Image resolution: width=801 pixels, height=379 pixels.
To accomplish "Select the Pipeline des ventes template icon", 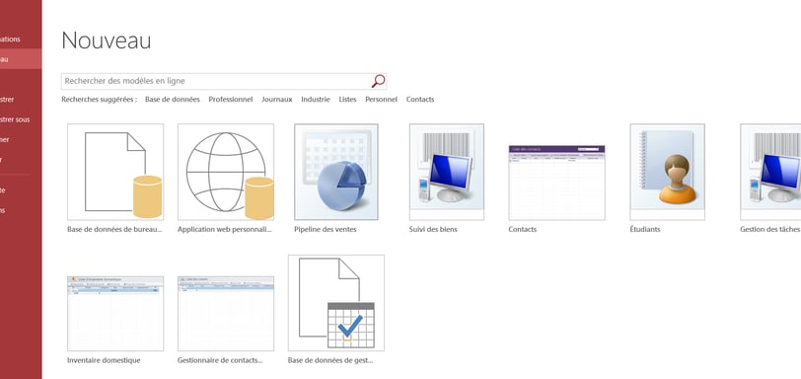I will click(x=336, y=172).
